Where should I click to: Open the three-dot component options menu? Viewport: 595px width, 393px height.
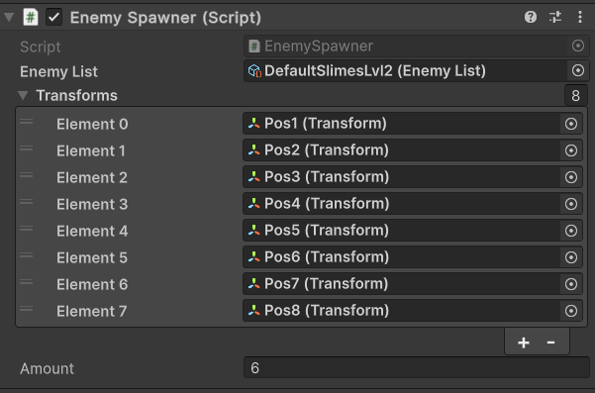580,17
